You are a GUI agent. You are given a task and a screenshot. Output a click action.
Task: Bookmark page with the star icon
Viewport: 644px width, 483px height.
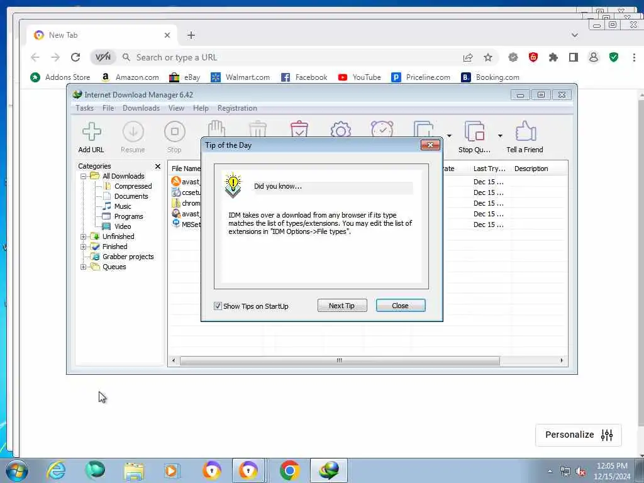[488, 57]
